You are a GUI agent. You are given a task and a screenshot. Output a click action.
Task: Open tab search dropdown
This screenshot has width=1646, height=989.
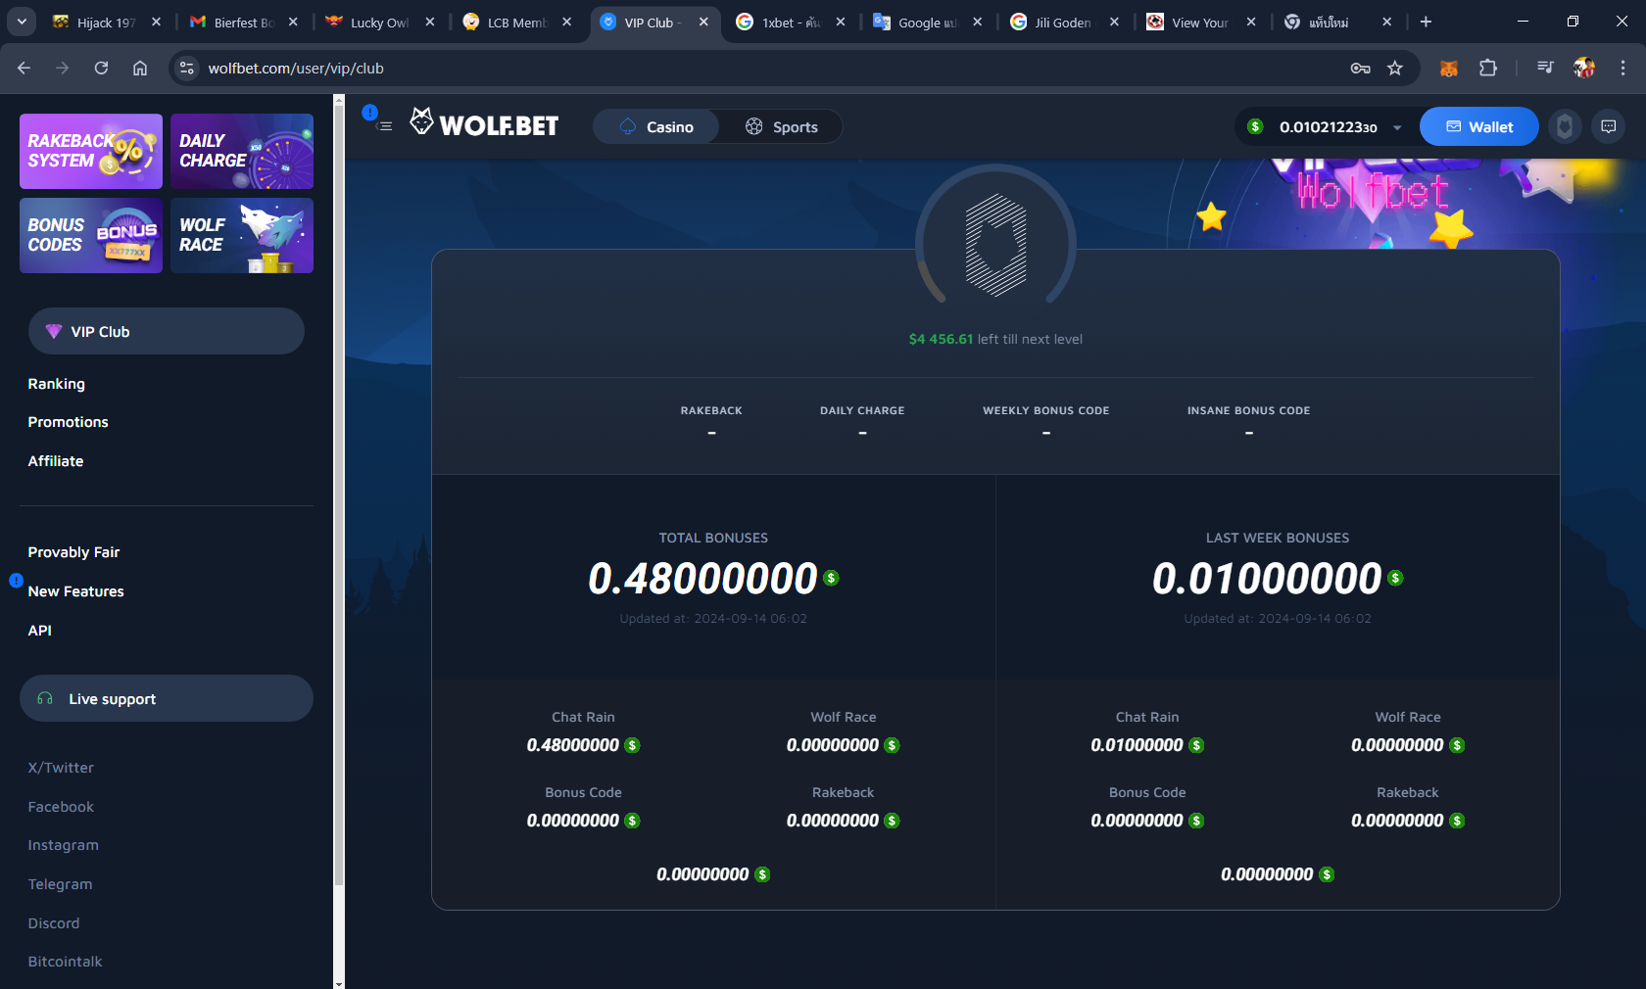22,22
